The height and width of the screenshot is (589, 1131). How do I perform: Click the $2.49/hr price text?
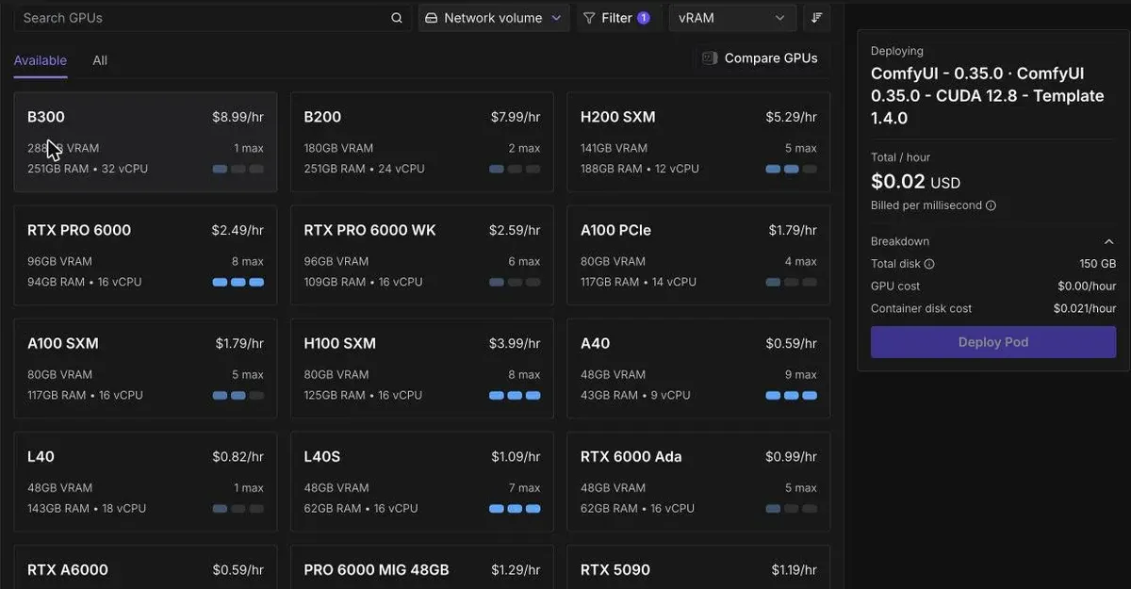[238, 230]
